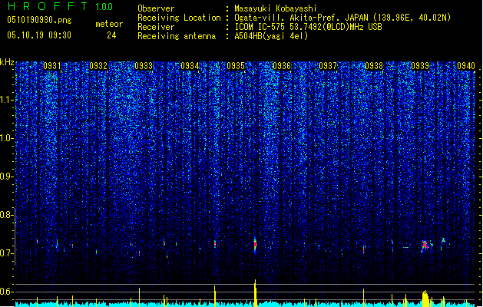Click the HROFFT 1.0.0 title text
The height and width of the screenshot is (307, 483).
click(60, 6)
